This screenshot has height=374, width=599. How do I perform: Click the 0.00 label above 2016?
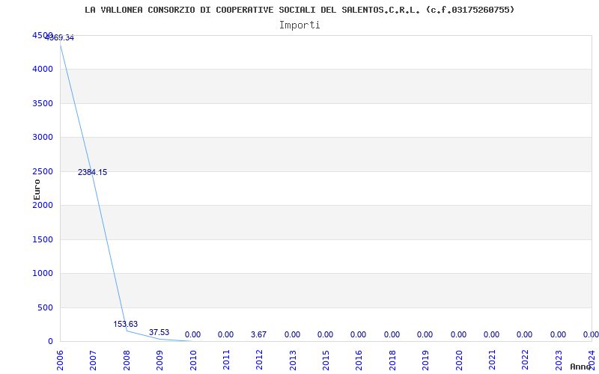click(359, 334)
